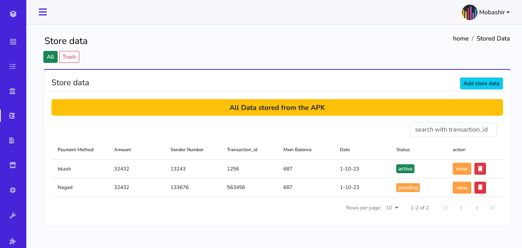The image size is (522, 248).
Task: Go to next page of table
Action: (x=477, y=208)
